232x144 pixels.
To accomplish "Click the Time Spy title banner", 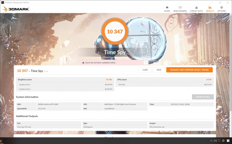I will (115, 52).
